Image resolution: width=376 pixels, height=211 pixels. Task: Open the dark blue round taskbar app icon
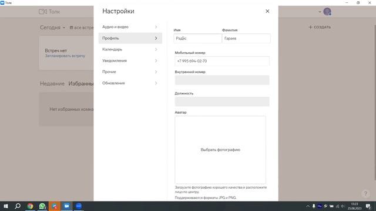[x=79, y=206]
